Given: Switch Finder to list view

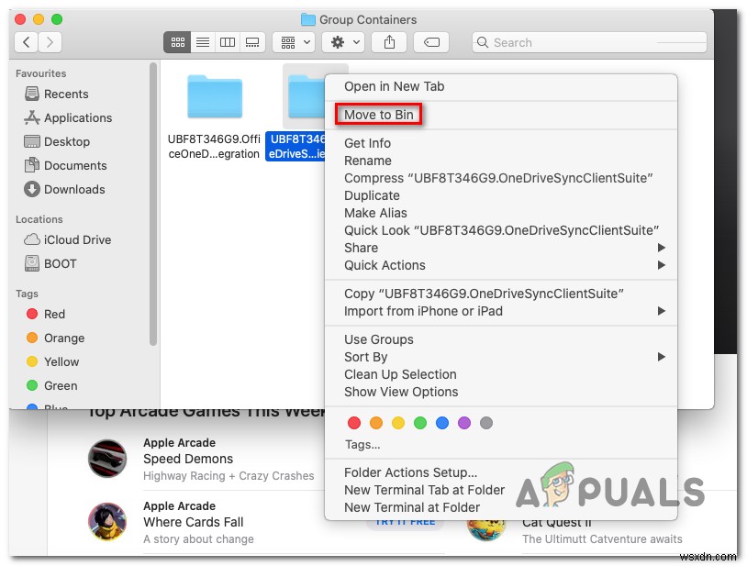Looking at the screenshot, I should point(202,41).
